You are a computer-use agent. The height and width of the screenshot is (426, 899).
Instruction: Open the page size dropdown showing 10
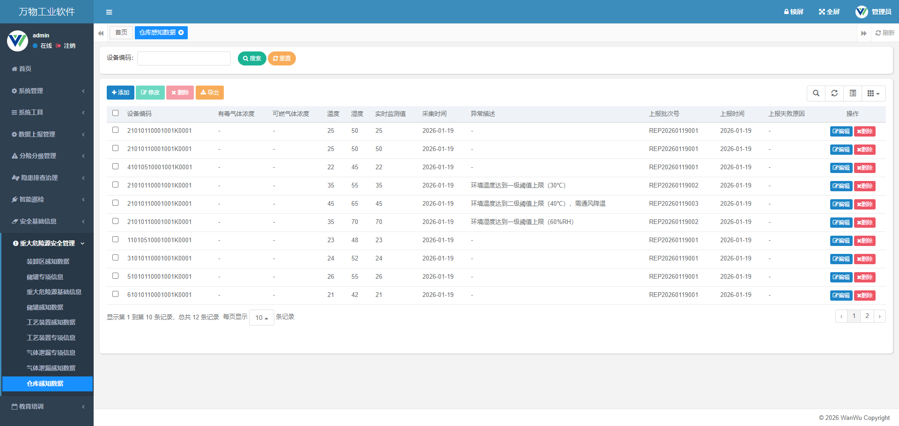pyautogui.click(x=261, y=318)
